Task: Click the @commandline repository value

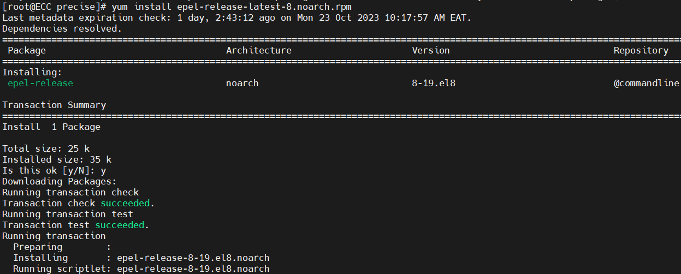Action: 647,83
